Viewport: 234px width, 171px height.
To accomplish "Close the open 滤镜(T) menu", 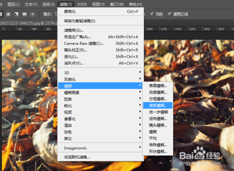I will tap(66, 4).
